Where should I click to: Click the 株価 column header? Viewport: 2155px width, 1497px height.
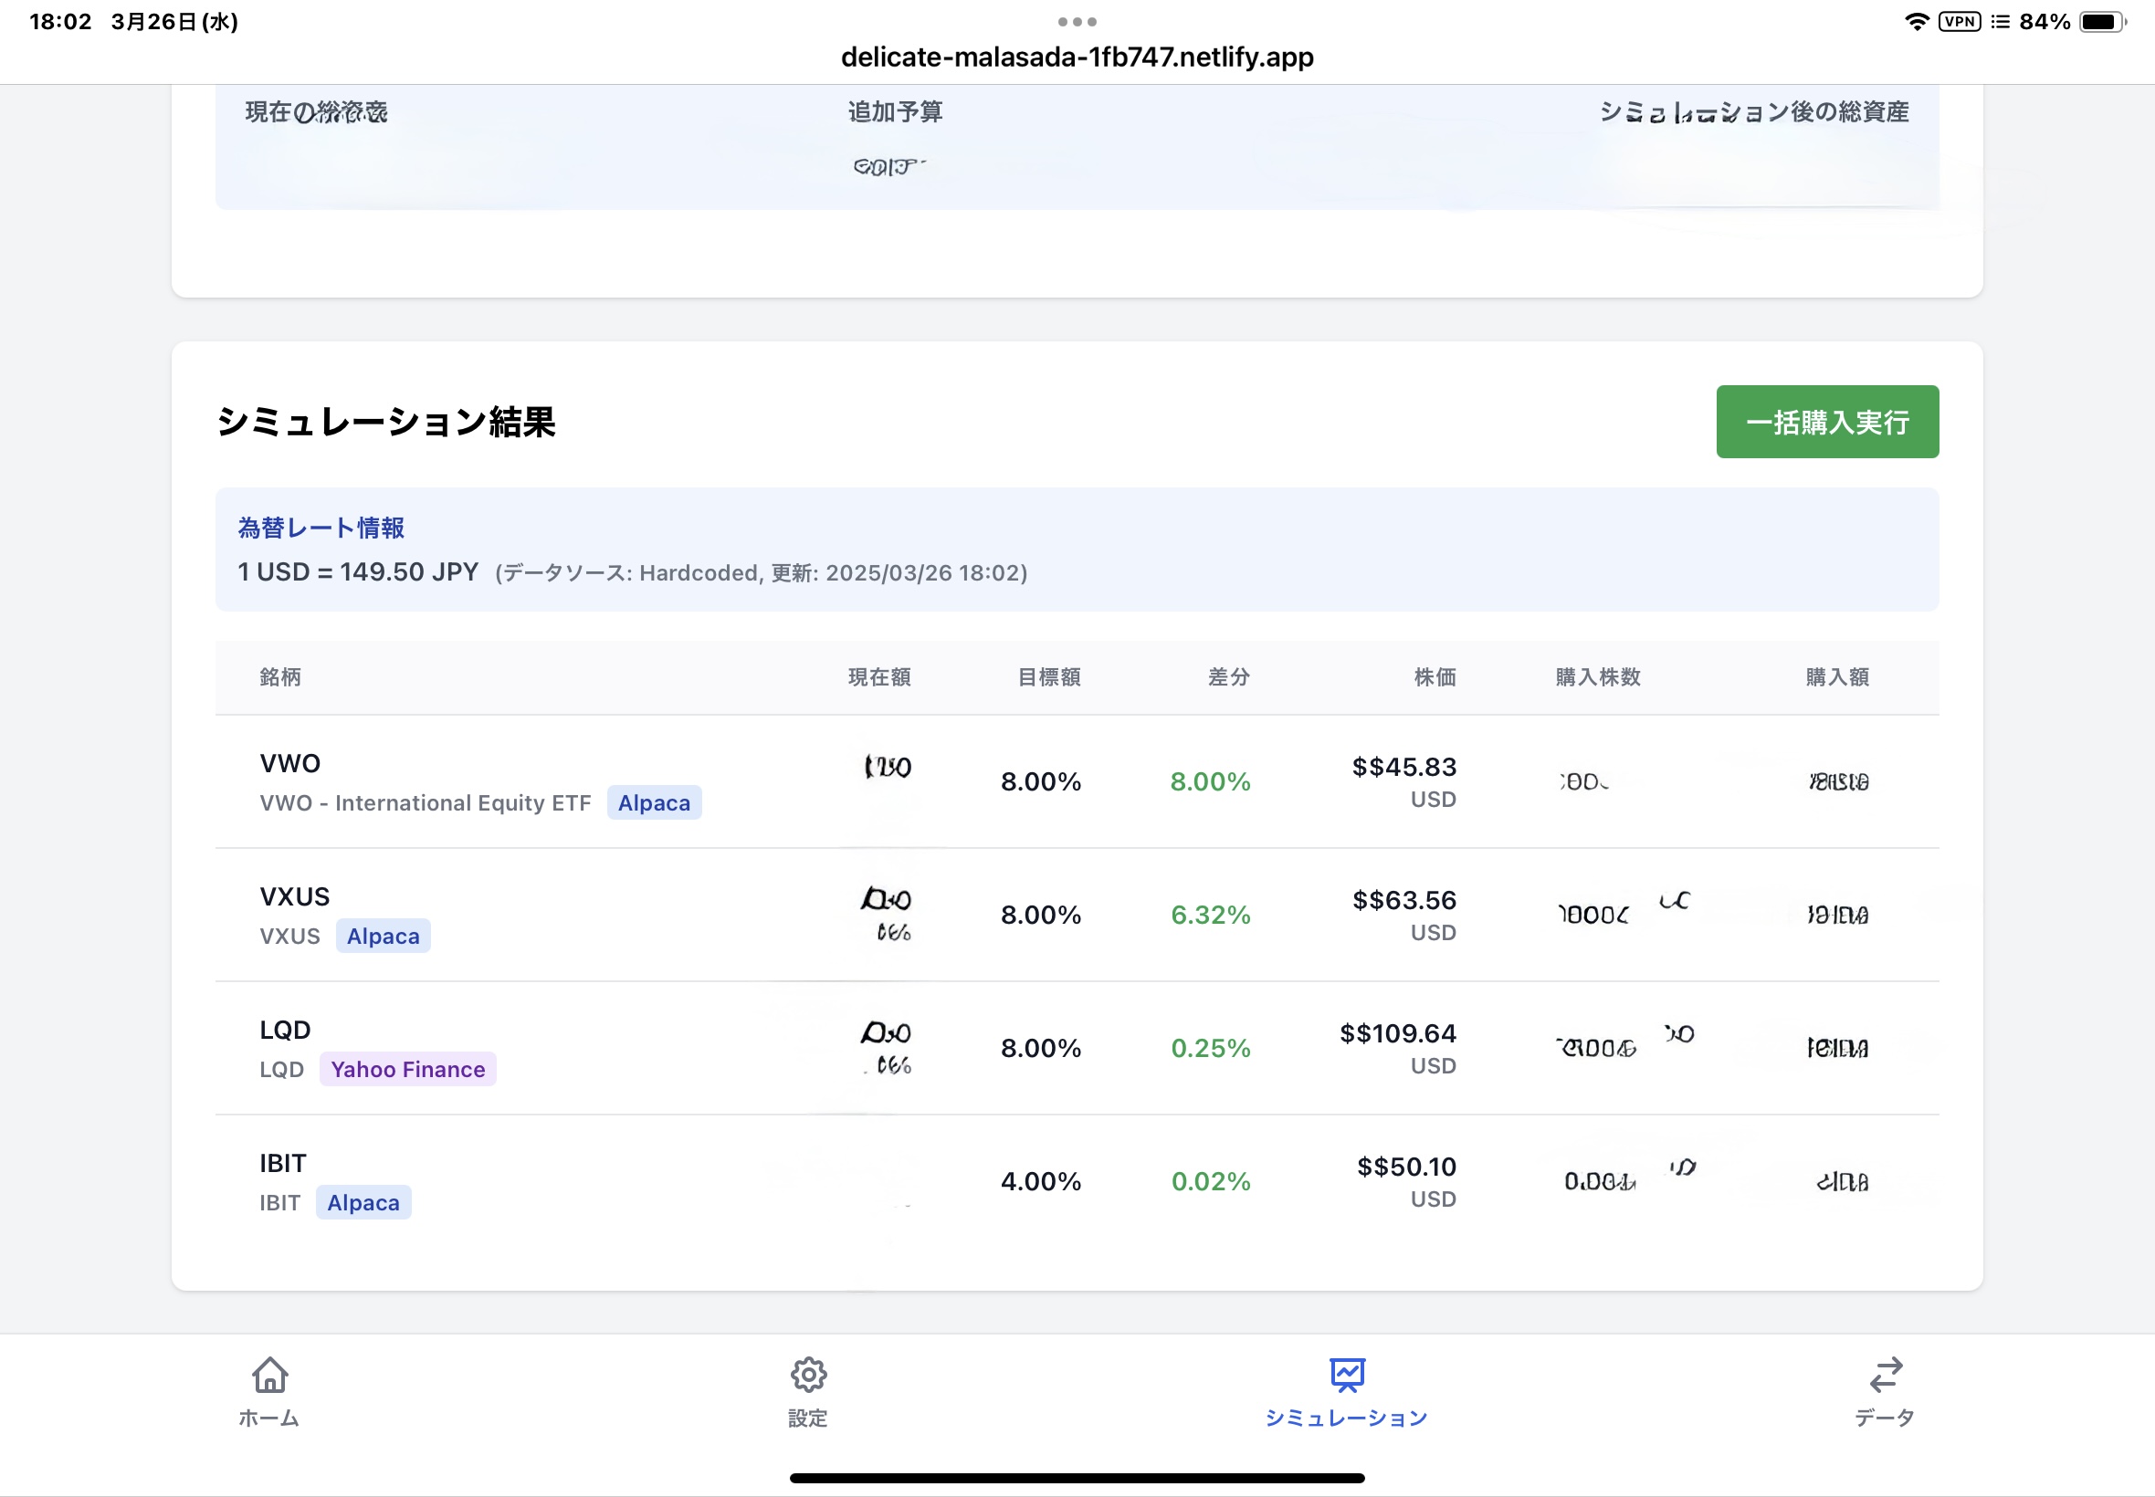1435,677
